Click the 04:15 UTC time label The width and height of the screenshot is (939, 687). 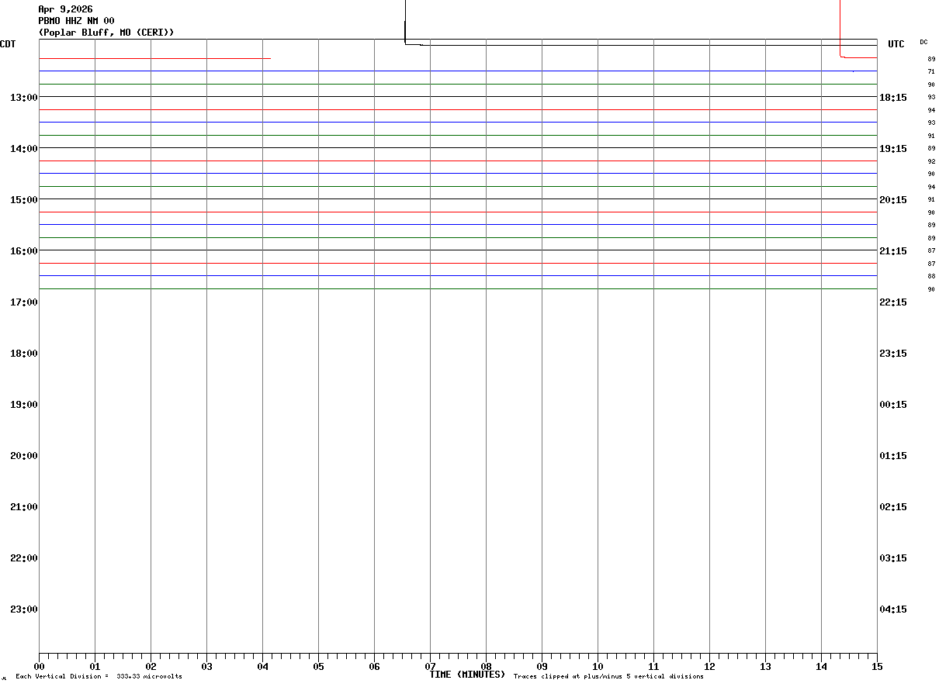point(893,609)
